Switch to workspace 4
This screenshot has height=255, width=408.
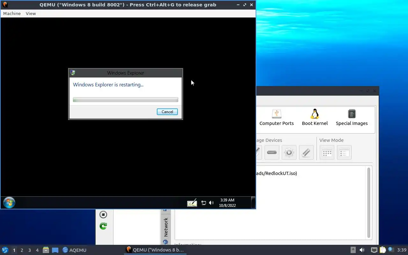coord(37,250)
